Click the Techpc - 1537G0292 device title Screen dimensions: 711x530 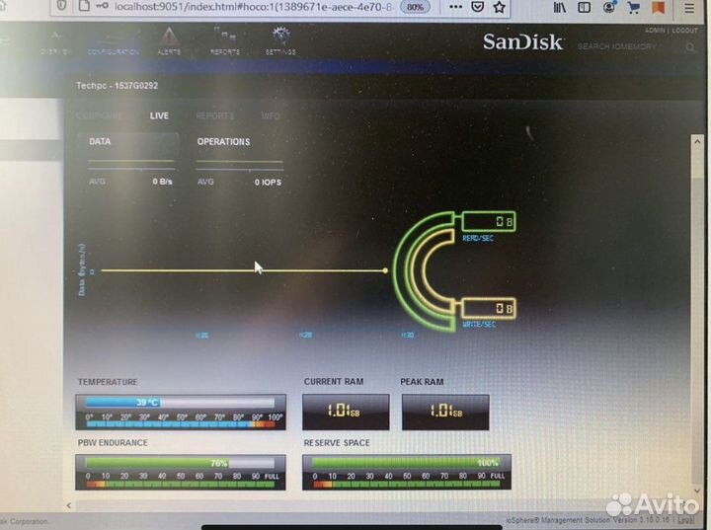tap(117, 85)
